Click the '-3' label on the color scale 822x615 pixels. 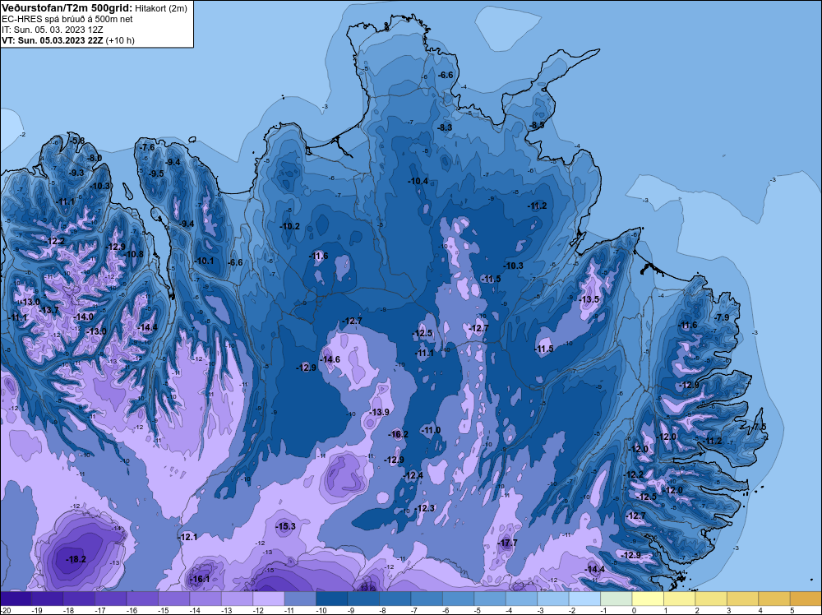542,610
